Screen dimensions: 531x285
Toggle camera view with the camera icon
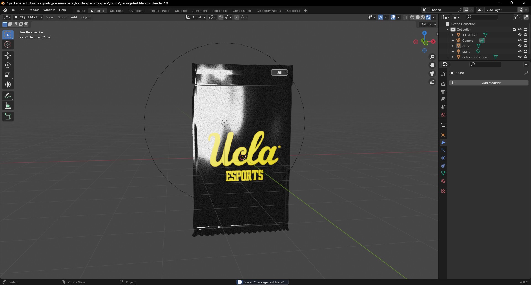tap(432, 73)
